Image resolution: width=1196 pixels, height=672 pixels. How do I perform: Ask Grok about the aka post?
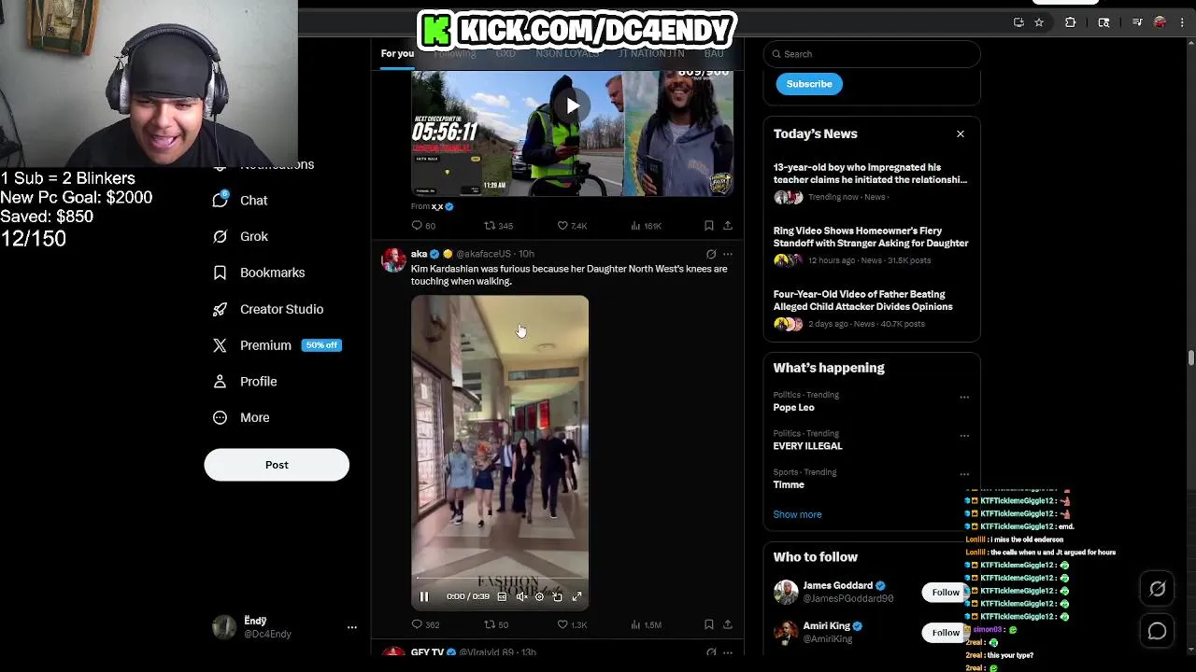coord(711,254)
